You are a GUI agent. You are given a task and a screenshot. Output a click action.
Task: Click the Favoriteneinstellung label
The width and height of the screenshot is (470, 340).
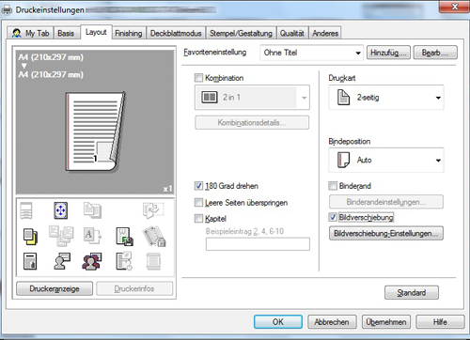[x=215, y=52]
